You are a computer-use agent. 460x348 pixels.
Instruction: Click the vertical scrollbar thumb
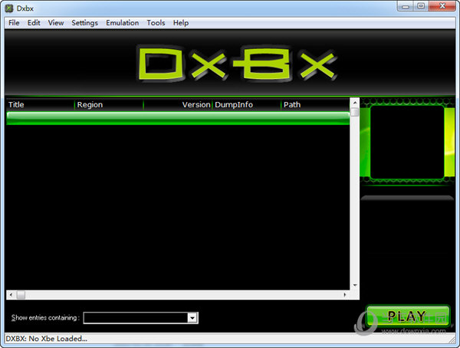tap(355, 112)
